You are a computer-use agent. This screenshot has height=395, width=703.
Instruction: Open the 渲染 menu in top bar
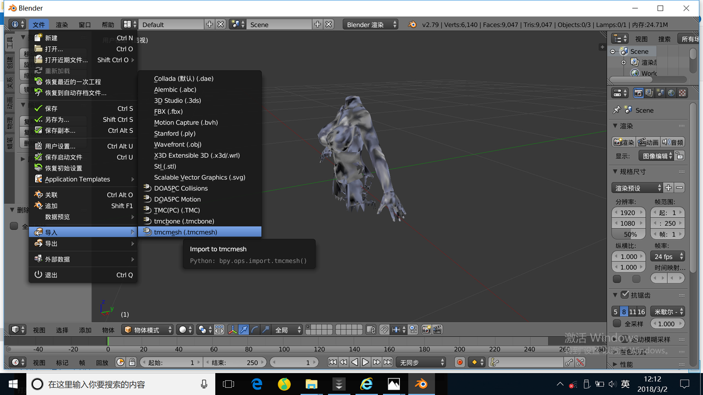pos(62,25)
